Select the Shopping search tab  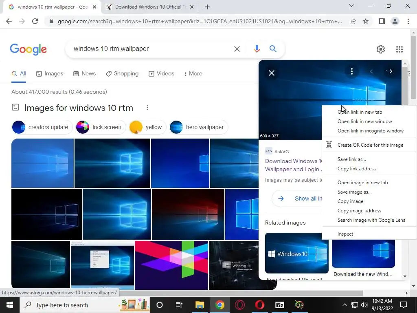(122, 74)
